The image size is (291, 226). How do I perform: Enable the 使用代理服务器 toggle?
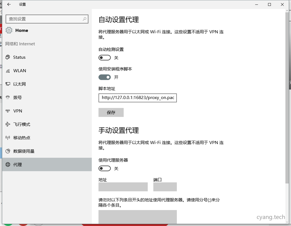click(105, 168)
